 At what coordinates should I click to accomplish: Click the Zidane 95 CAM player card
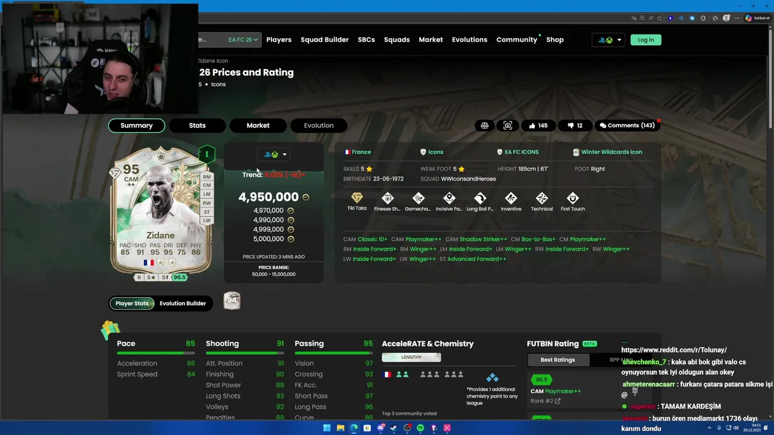tap(161, 213)
